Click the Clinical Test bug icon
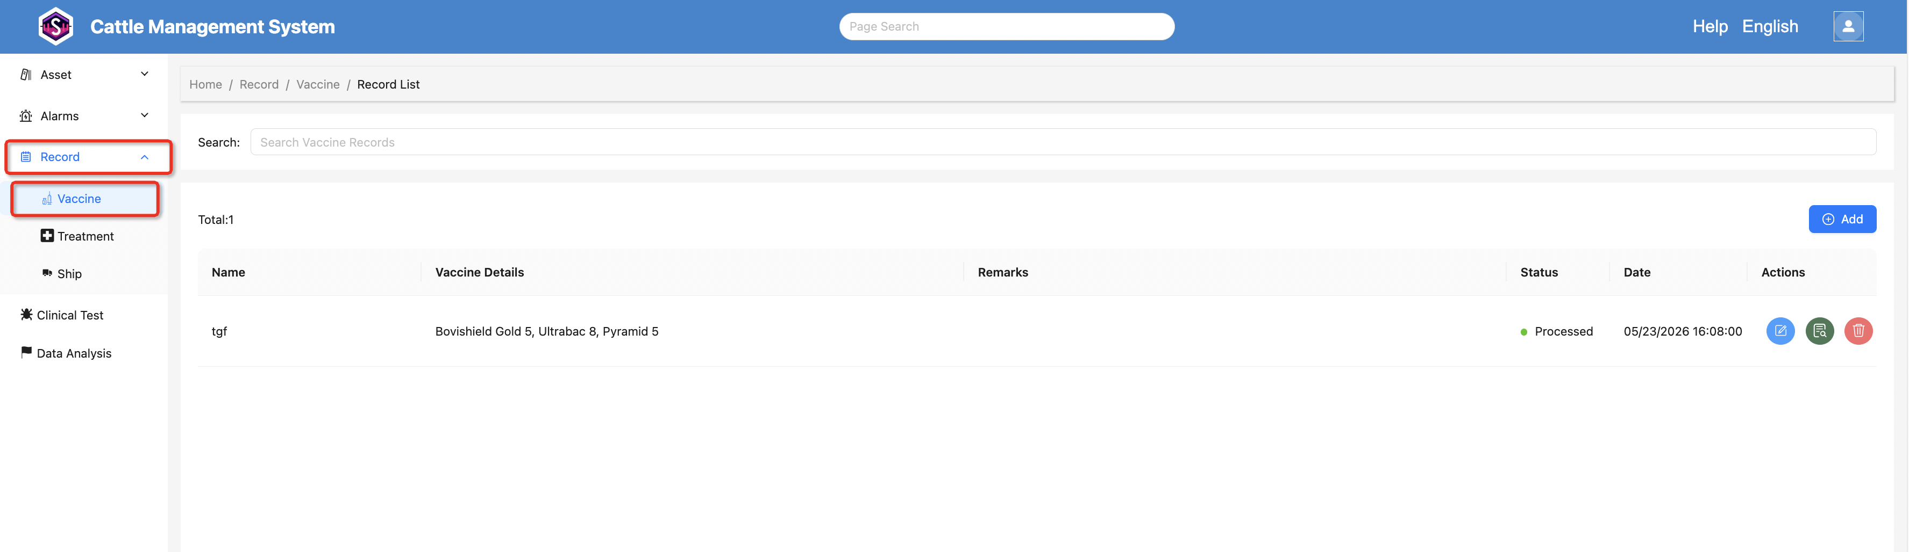The width and height of the screenshot is (1909, 552). pos(27,315)
